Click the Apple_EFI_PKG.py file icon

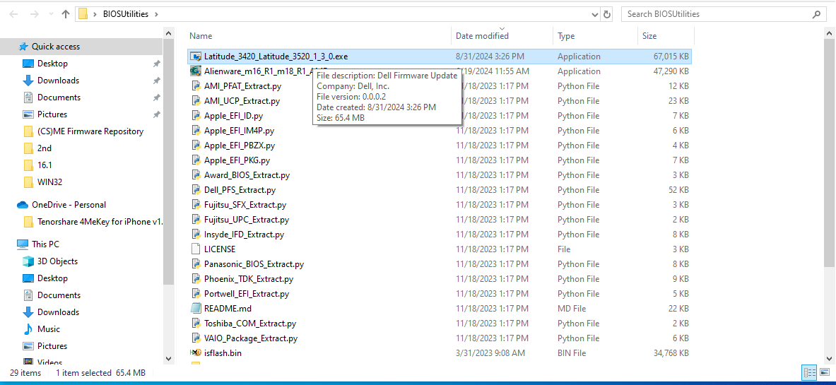(x=196, y=160)
